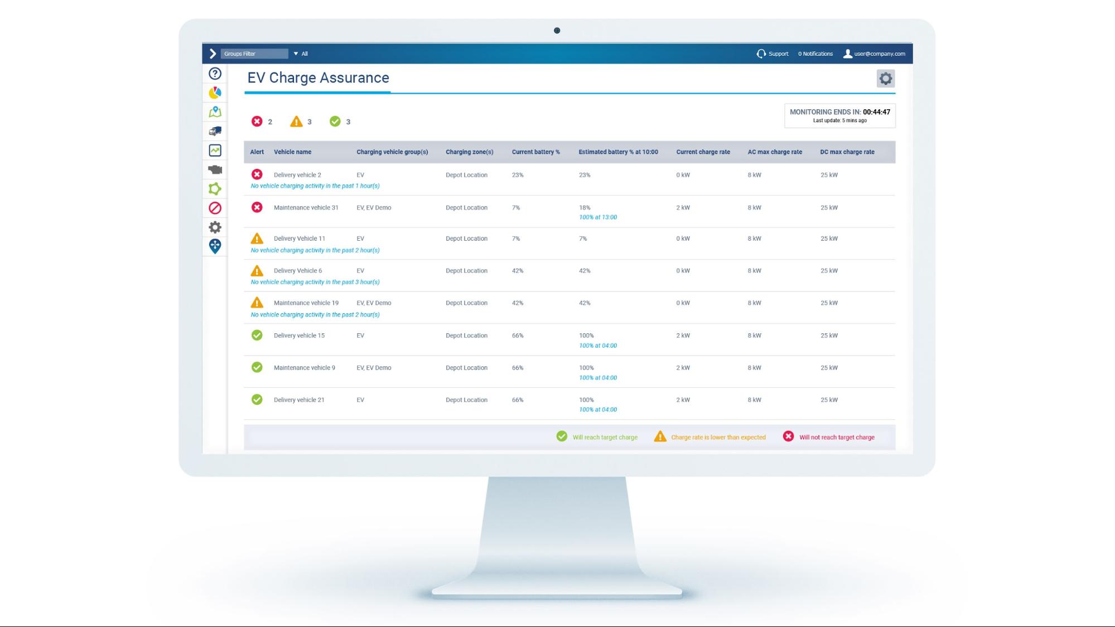Open the Activity trends sidebar icon
1115x627 pixels.
point(215,150)
